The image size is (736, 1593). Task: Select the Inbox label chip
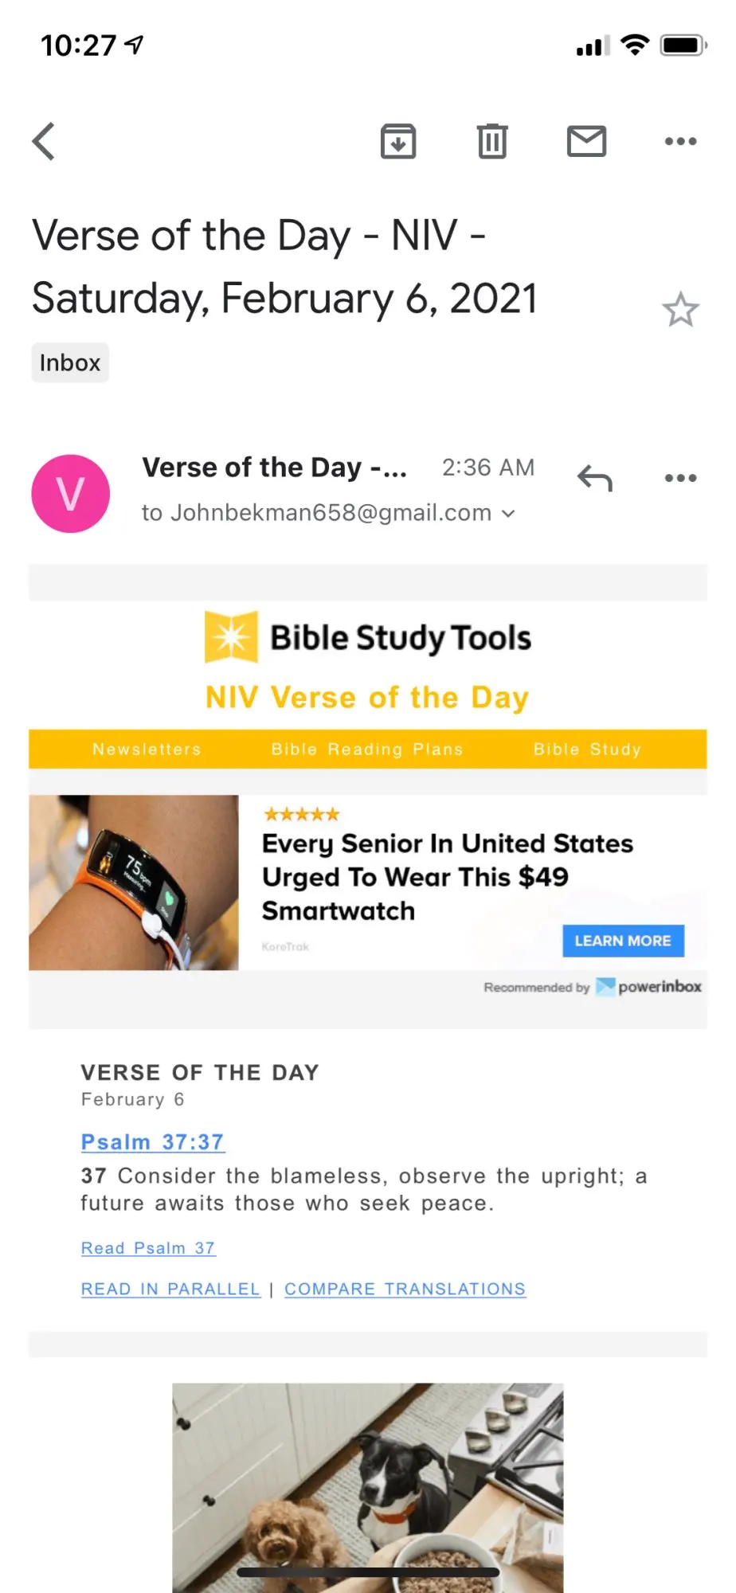(x=70, y=363)
